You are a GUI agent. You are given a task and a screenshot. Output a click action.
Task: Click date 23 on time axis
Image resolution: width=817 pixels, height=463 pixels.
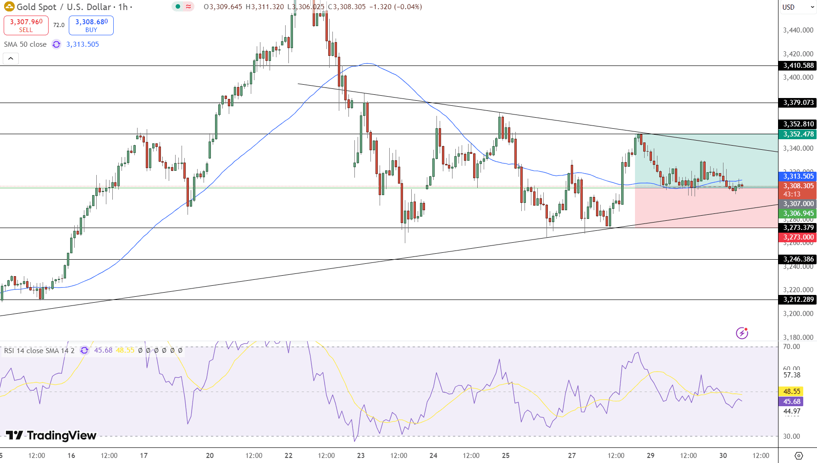coord(361,456)
